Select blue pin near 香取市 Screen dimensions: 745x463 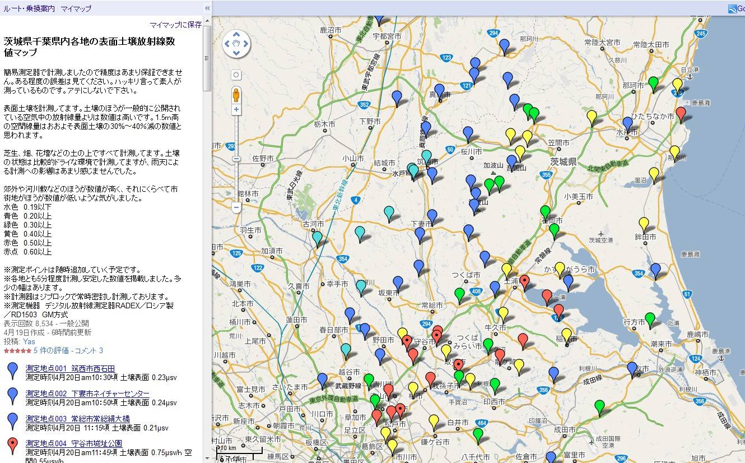coord(632,369)
